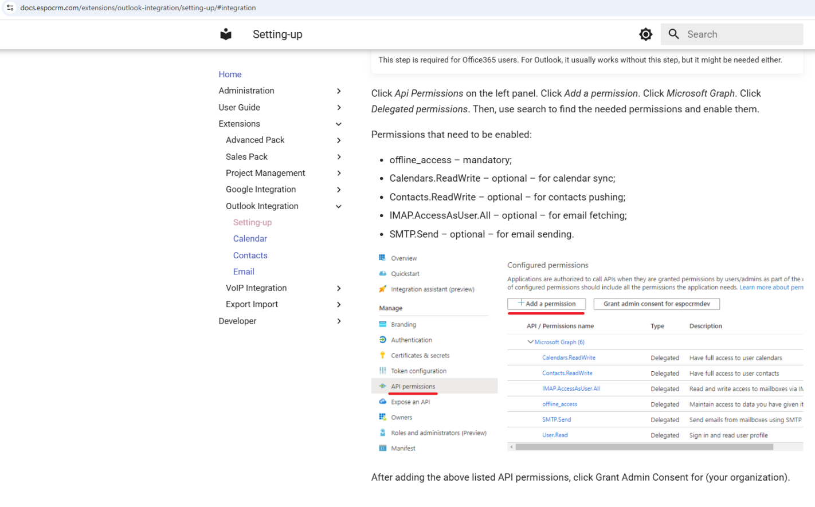Viewport: 815px width, 507px height.
Task: Expand the Project Management chevron
Action: pos(339,173)
